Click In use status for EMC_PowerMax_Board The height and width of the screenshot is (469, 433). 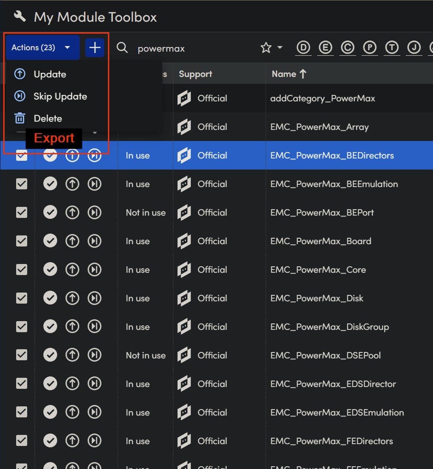click(137, 241)
